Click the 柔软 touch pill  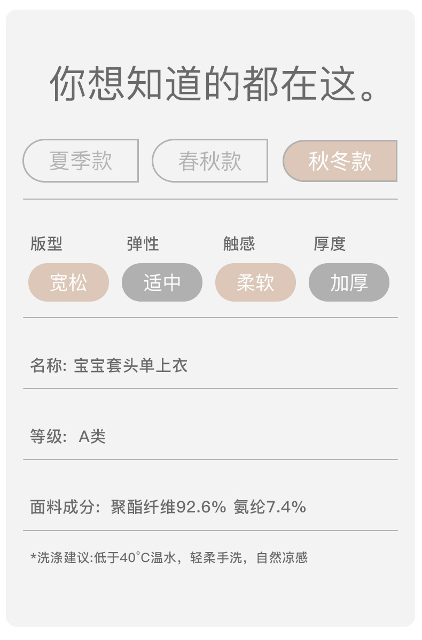(x=255, y=282)
